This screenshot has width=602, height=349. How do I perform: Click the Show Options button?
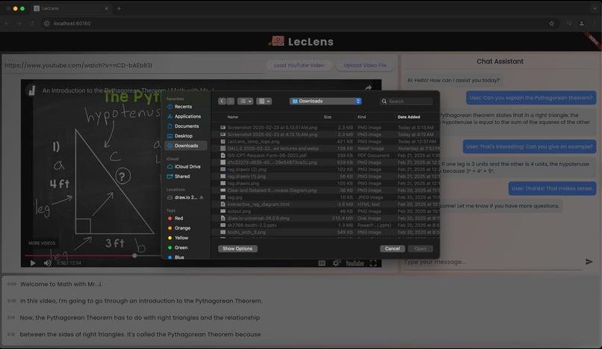238,248
